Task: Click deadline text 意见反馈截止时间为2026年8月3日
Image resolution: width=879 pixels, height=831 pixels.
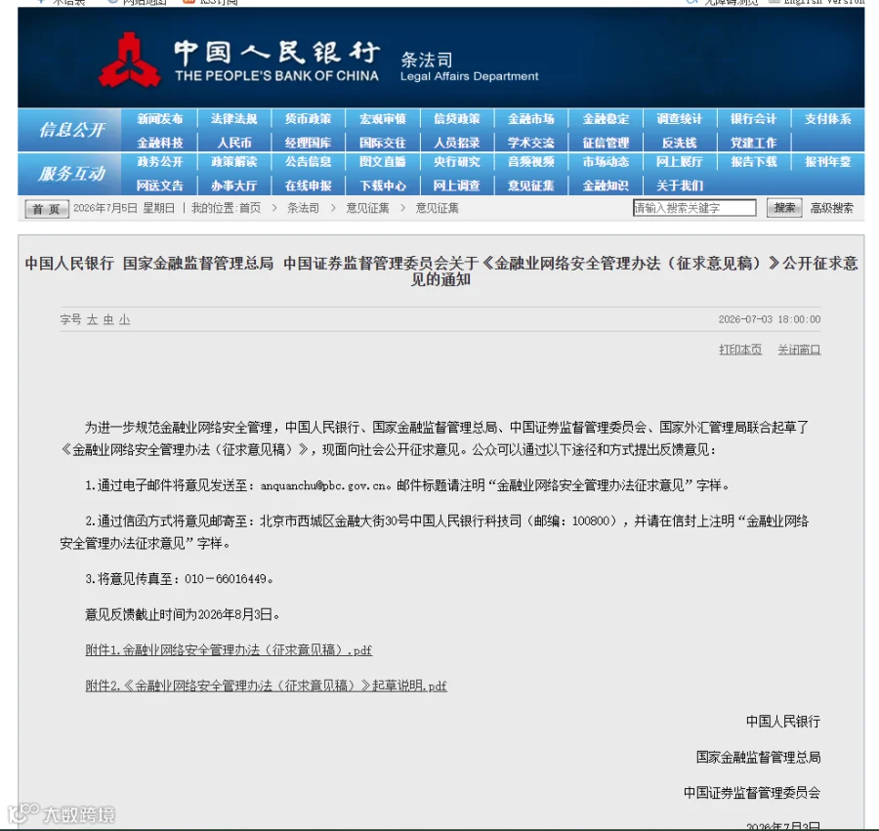Action: [x=183, y=614]
